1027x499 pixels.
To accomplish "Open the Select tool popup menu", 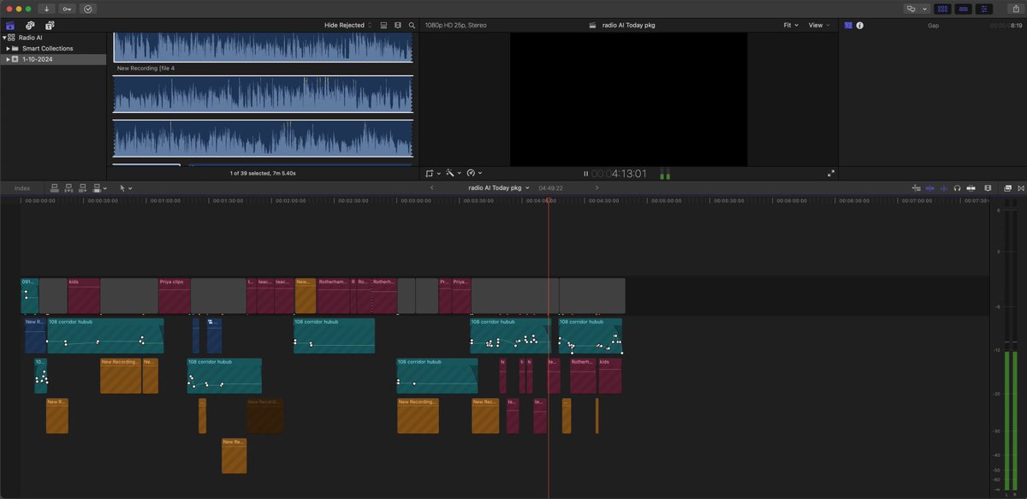I will tap(125, 187).
